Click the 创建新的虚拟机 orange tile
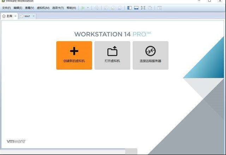Viewport: 226px width, 155px height. [x=74, y=55]
